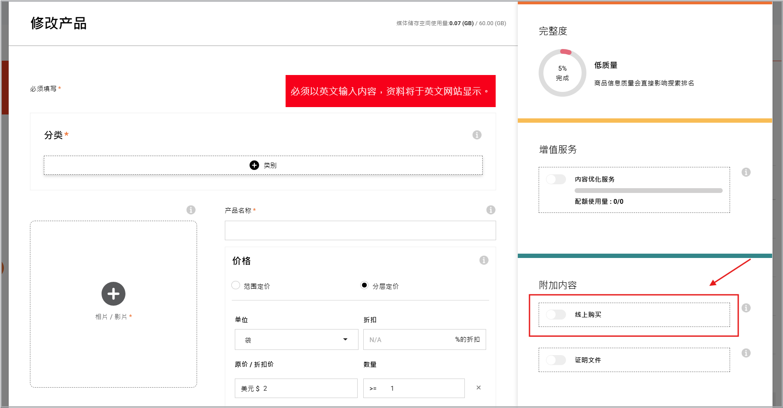Click info icon above photo upload box

pyautogui.click(x=191, y=210)
